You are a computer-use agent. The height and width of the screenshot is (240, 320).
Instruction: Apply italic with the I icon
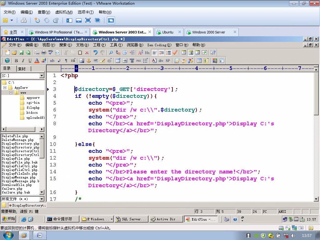(23, 61)
